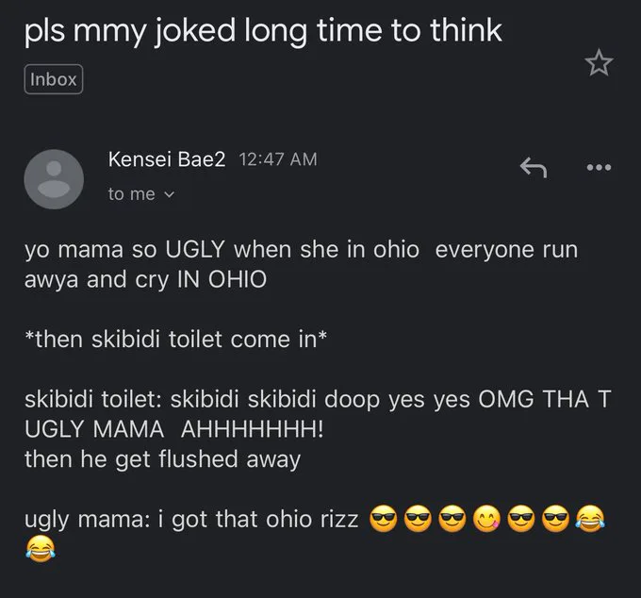
Task: Click the "then he get flushed away" line
Action: (x=162, y=459)
